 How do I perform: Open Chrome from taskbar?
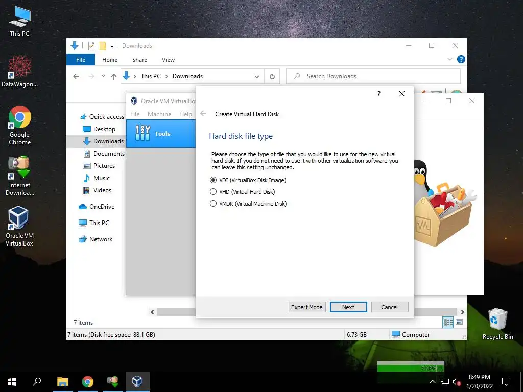pyautogui.click(x=88, y=382)
